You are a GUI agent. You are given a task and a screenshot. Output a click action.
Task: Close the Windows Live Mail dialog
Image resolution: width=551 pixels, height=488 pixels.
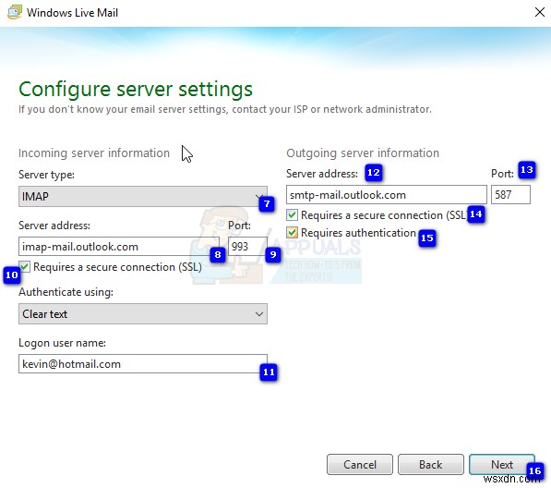point(539,12)
